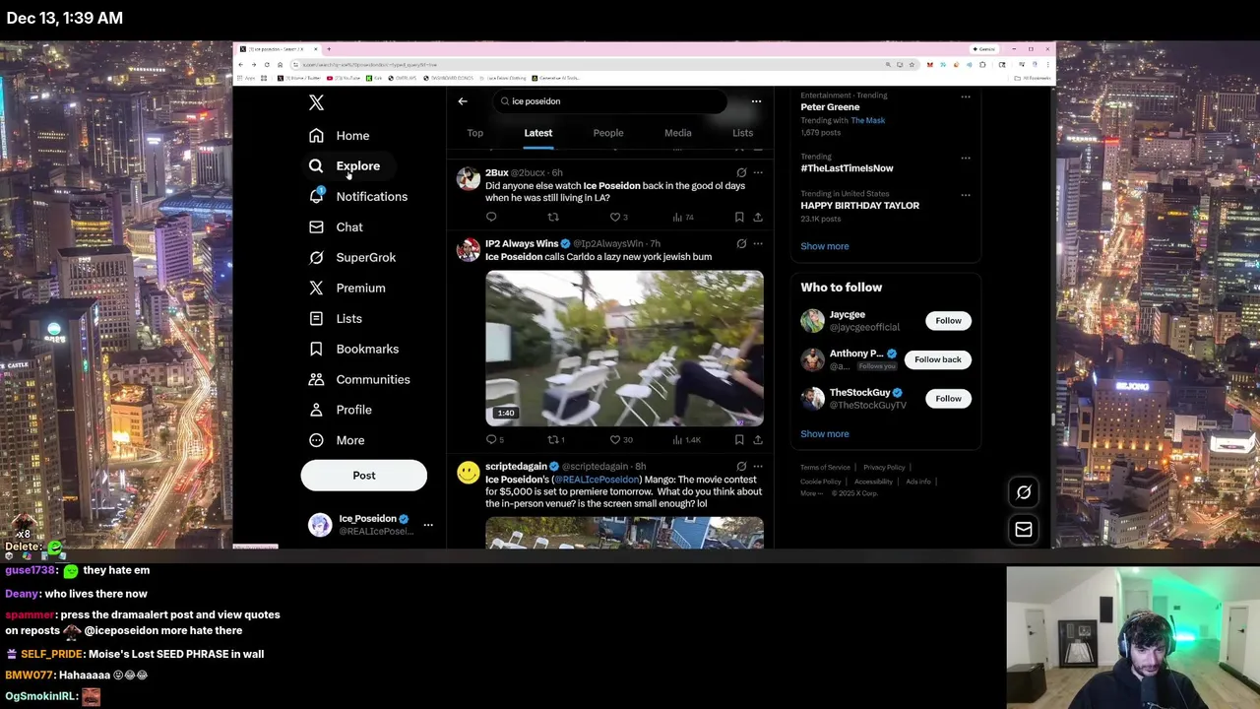Share IP2 Always Wins video post
This screenshot has height=709, width=1260.
[758, 440]
